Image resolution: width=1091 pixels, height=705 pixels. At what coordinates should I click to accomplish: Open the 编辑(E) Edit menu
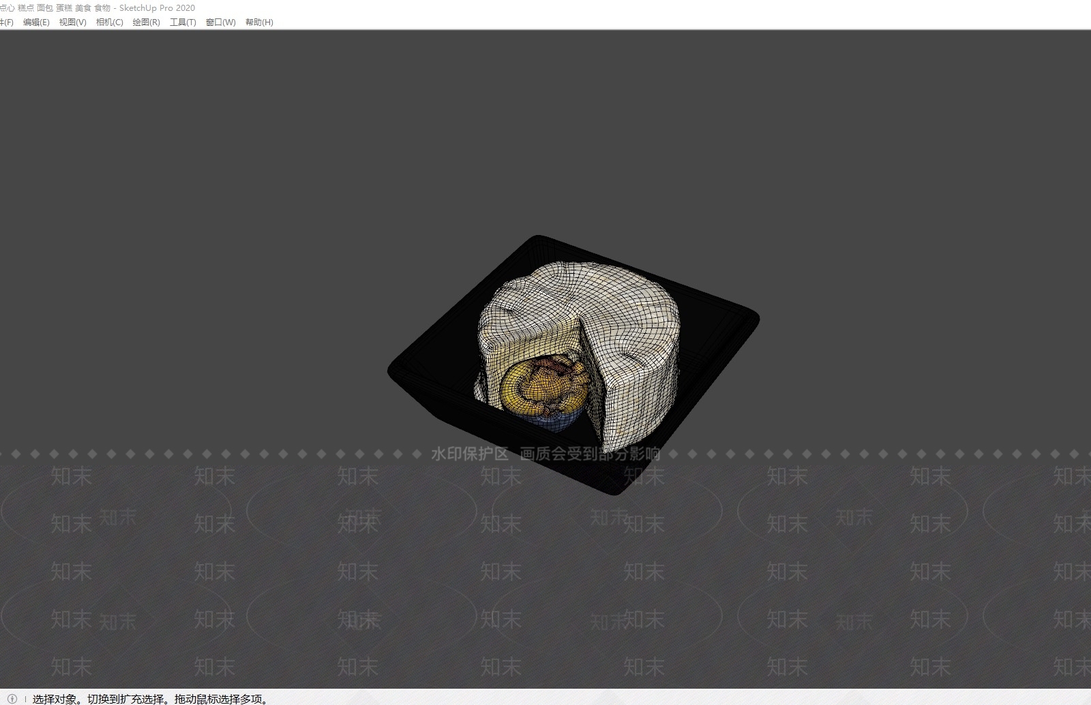36,22
